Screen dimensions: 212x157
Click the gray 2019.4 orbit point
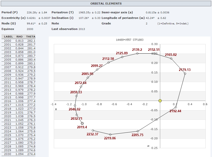click(x=82, y=123)
